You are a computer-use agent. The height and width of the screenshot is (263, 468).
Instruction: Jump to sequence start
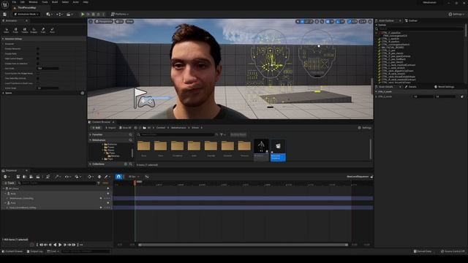tap(41, 245)
